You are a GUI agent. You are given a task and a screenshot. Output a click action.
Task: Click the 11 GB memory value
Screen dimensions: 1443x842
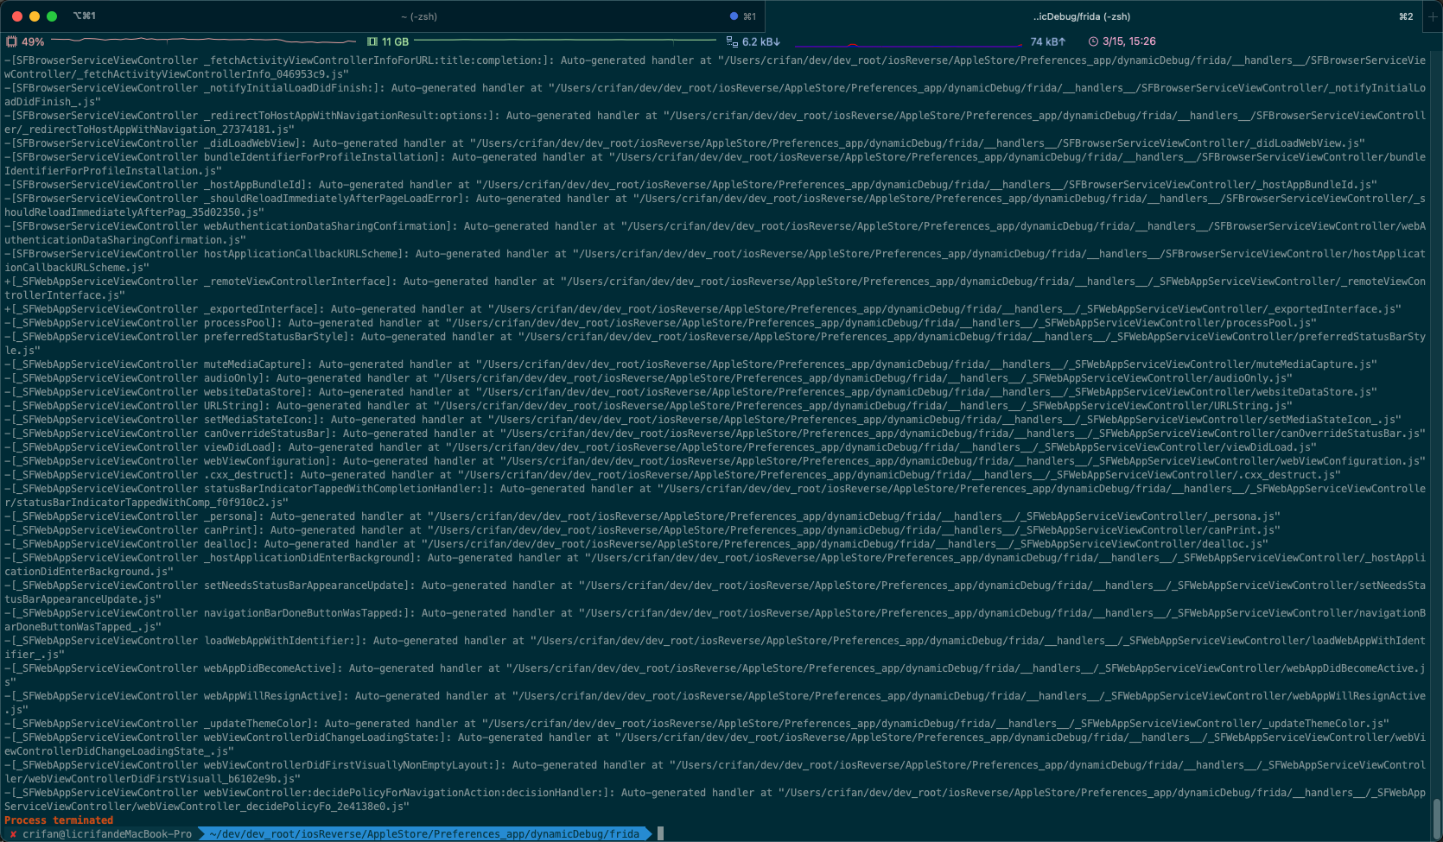[x=395, y=41]
